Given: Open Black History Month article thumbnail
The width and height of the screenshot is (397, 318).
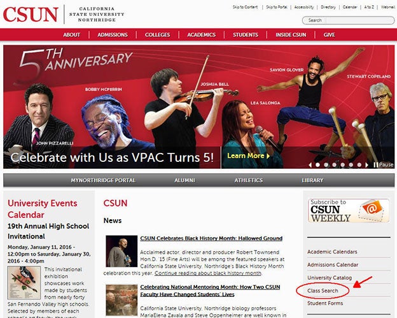Looking at the screenshot, I should [x=122, y=251].
